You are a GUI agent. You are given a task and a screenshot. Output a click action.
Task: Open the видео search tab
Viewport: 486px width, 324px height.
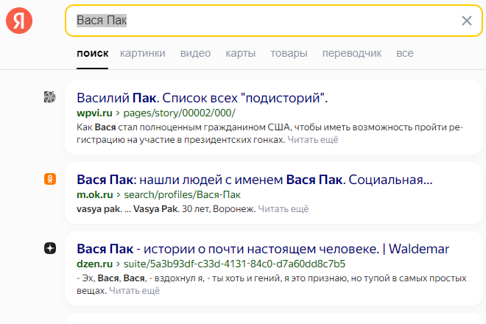(195, 53)
